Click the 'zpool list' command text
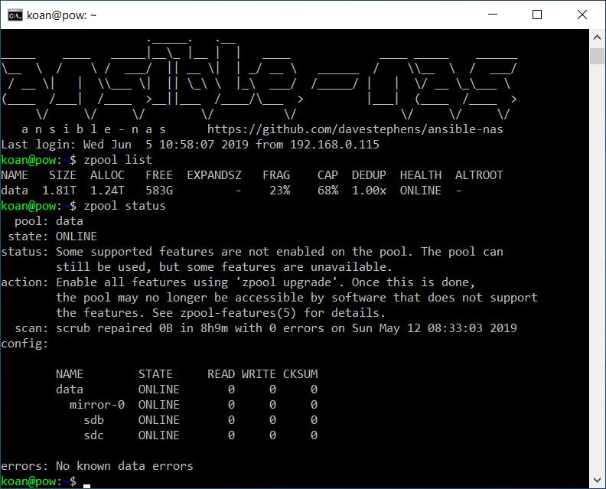 pyautogui.click(x=118, y=160)
